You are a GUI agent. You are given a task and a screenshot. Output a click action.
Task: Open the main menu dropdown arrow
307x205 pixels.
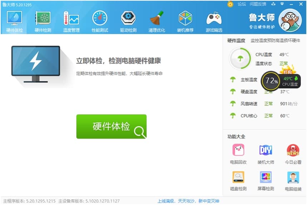pos(282,4)
